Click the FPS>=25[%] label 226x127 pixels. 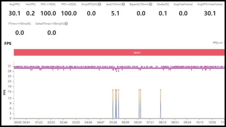68,4
